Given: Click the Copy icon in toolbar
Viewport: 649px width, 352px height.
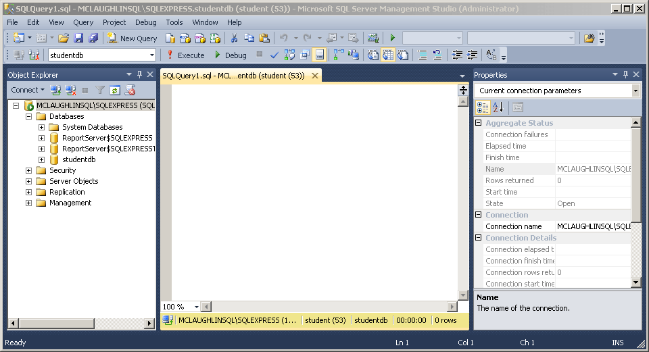Looking at the screenshot, I should tap(249, 38).
